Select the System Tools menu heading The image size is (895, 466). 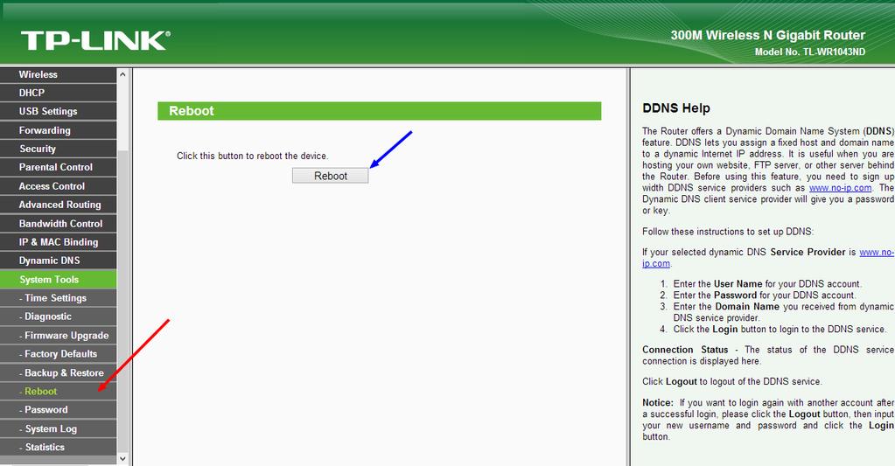(59, 280)
